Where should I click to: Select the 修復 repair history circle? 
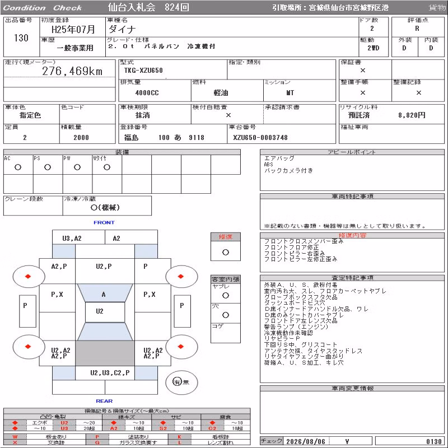coord(226,253)
